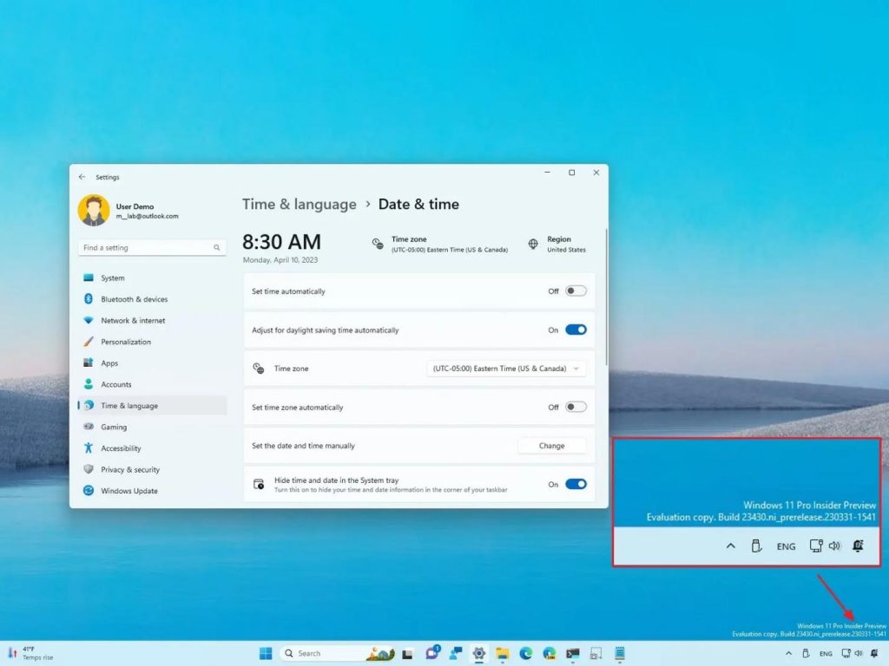Screen dimensions: 889x666
Task: Click the Time zone summary tile at top
Action: click(x=440, y=244)
